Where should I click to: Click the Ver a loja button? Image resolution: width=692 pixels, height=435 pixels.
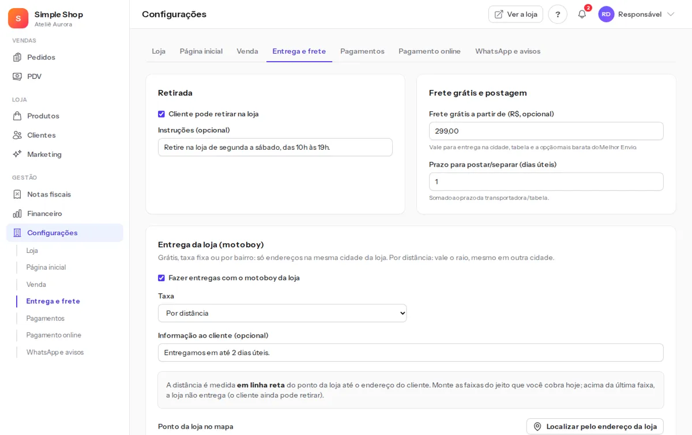pos(516,14)
